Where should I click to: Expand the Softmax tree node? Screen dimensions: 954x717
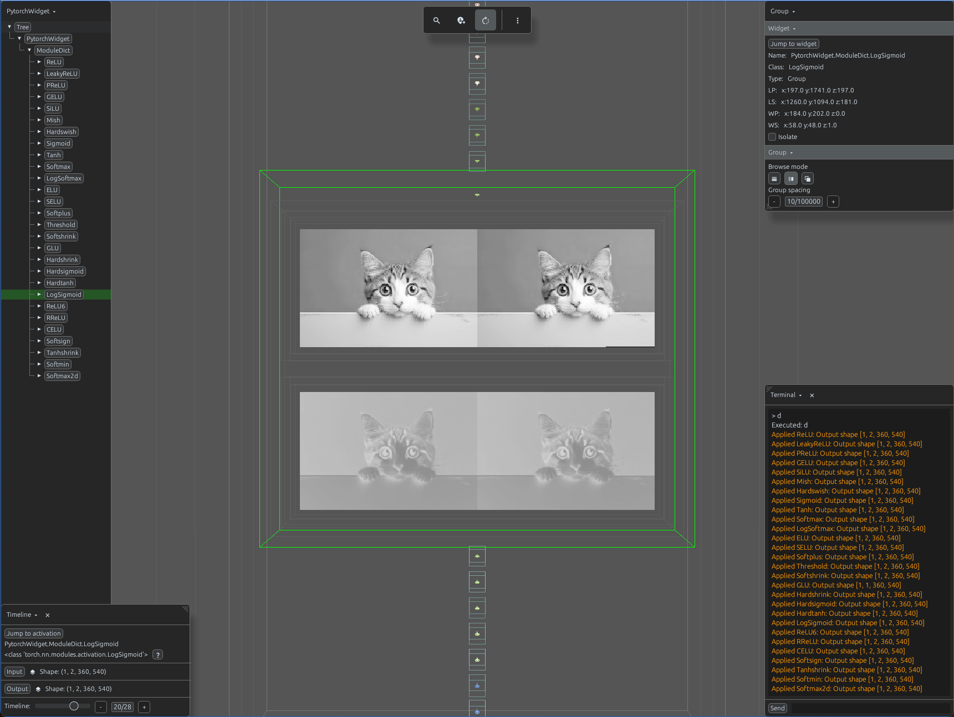[x=39, y=167]
